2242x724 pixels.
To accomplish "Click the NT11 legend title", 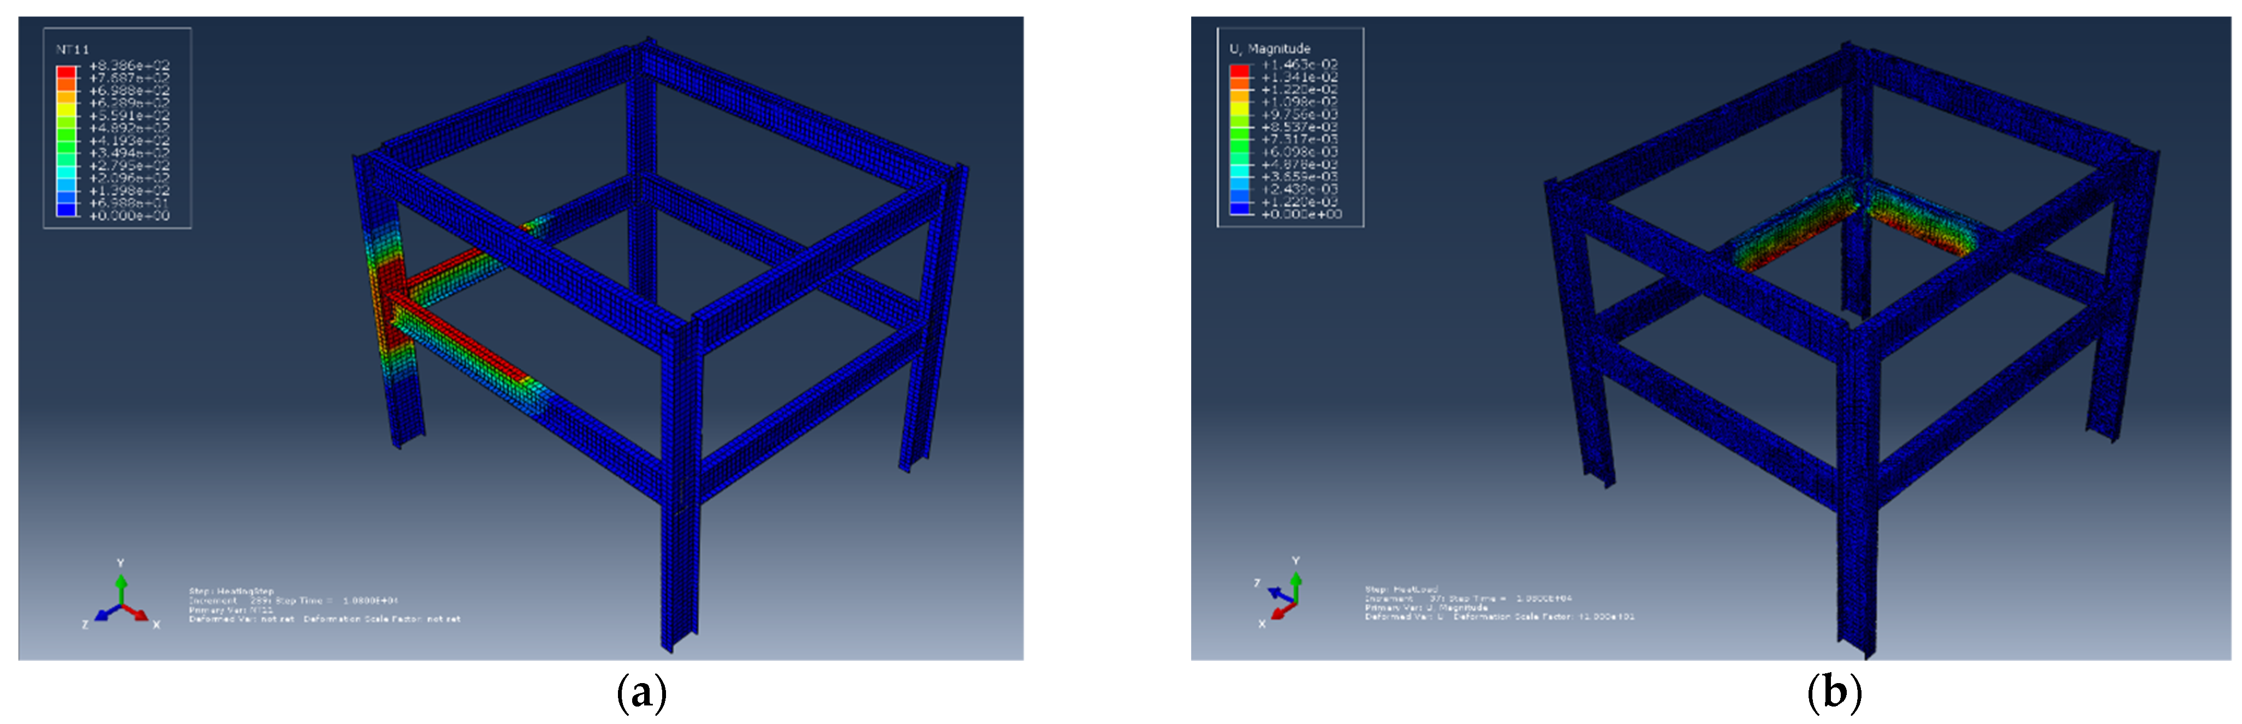I will click(72, 50).
